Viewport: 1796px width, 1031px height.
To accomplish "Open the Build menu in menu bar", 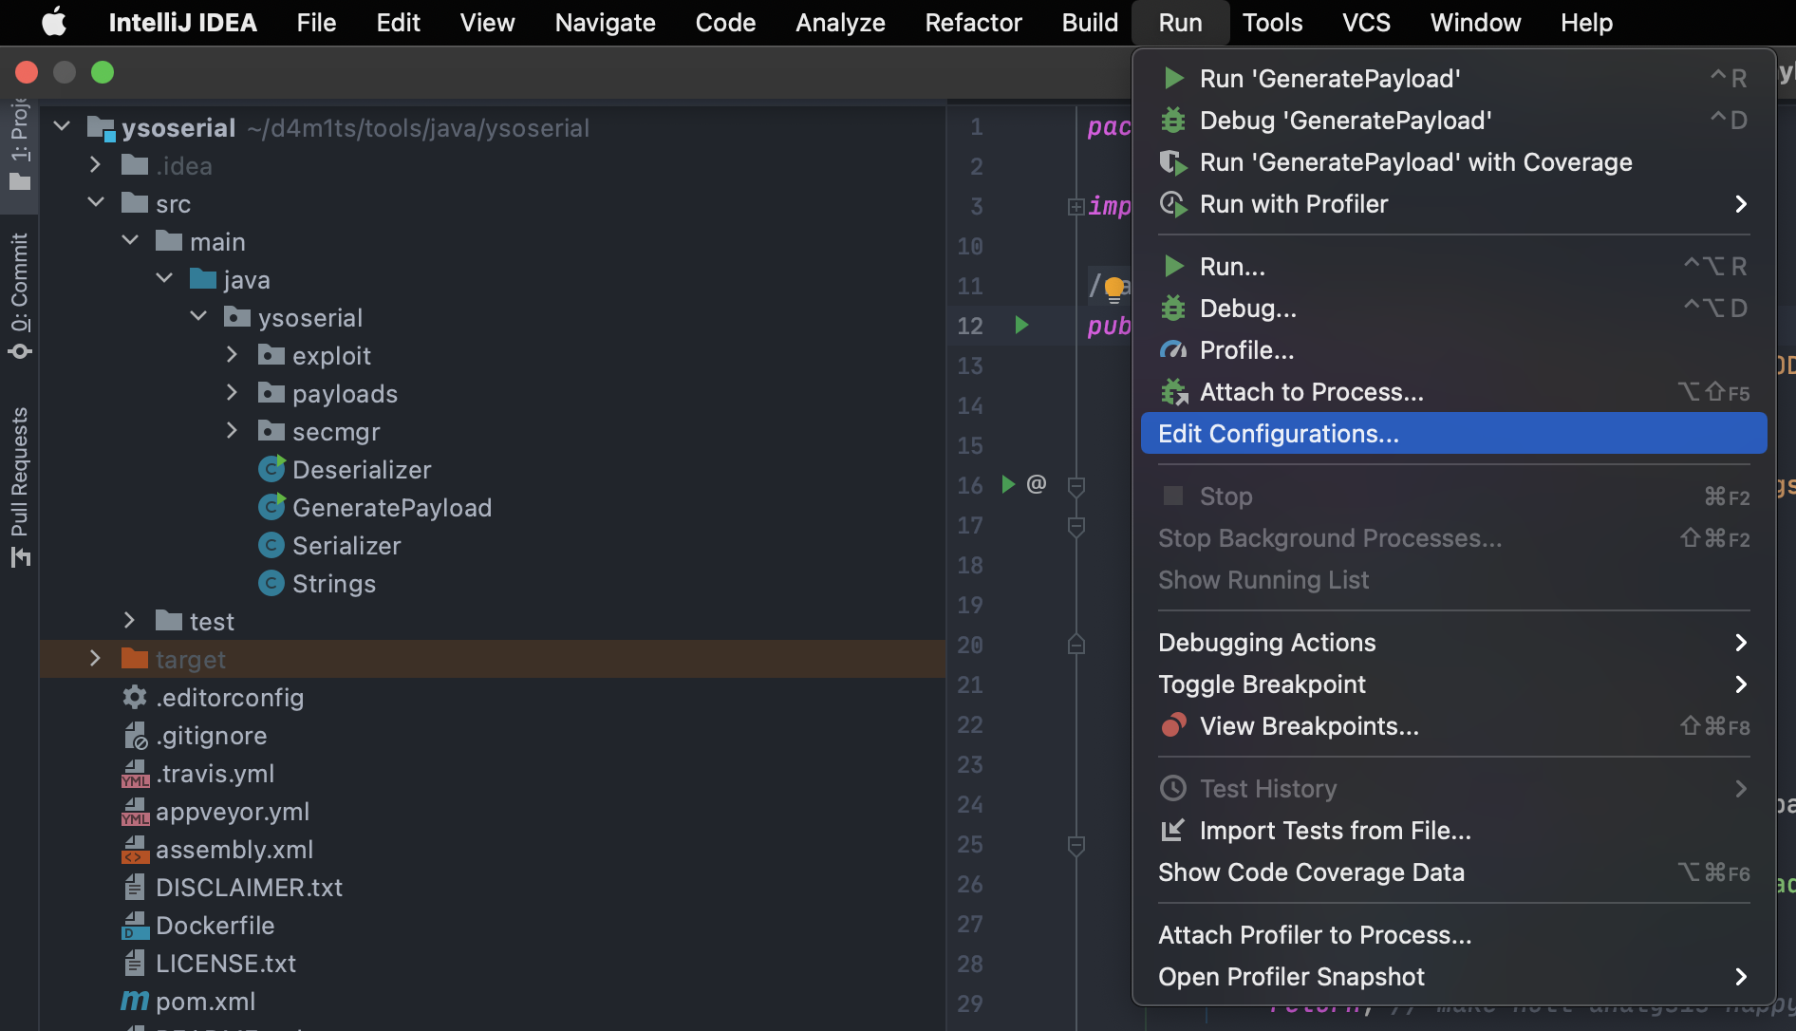I will click(1090, 23).
